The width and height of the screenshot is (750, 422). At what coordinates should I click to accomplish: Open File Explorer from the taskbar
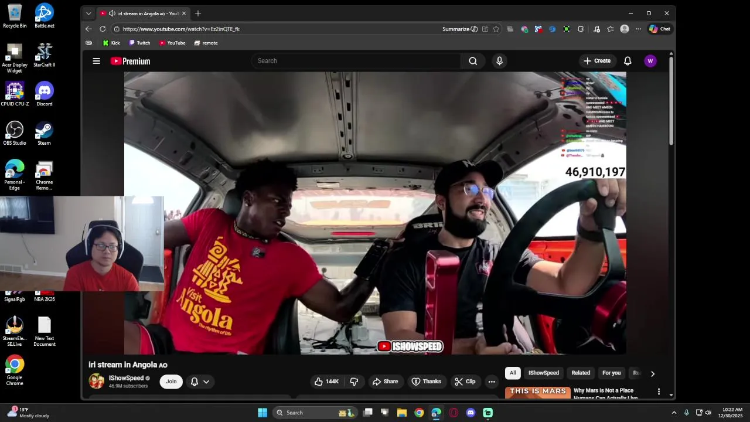tap(402, 413)
